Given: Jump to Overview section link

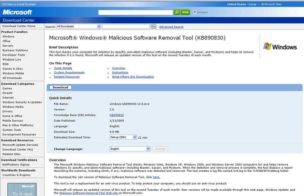Looking at the screenshot, I should 119,68.
